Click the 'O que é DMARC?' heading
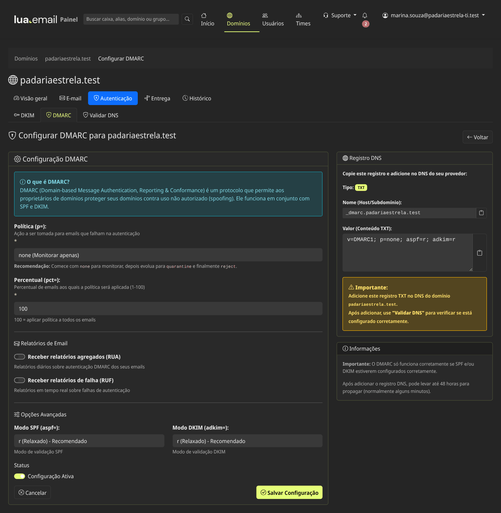 (x=48, y=182)
